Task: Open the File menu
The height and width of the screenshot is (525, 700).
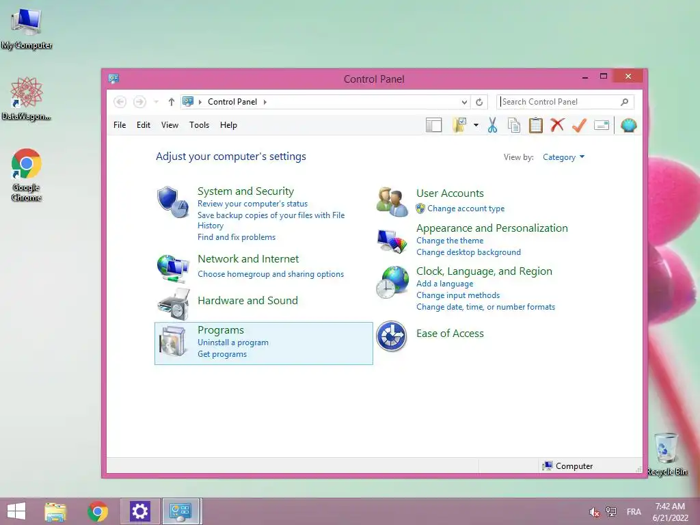Action: (120, 125)
